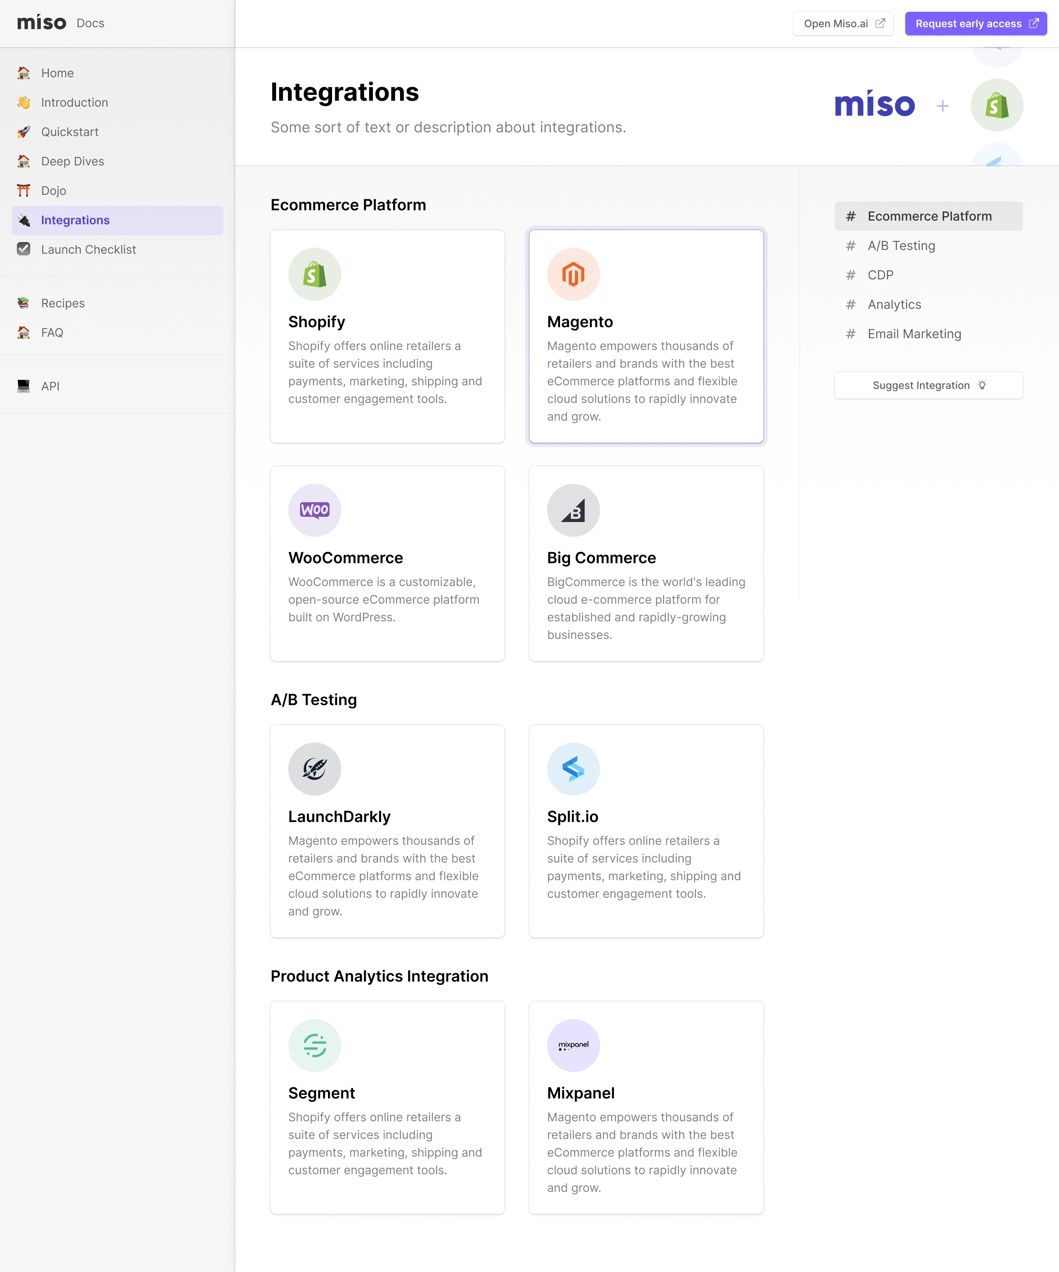Screen dimensions: 1059x1272
Task: Click WooCommerce description about WordPress
Action: (384, 599)
